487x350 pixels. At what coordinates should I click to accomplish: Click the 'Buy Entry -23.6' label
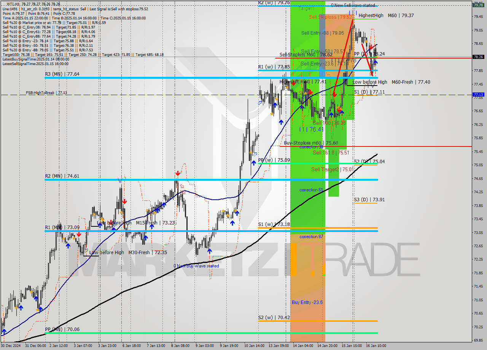[x=307, y=302]
